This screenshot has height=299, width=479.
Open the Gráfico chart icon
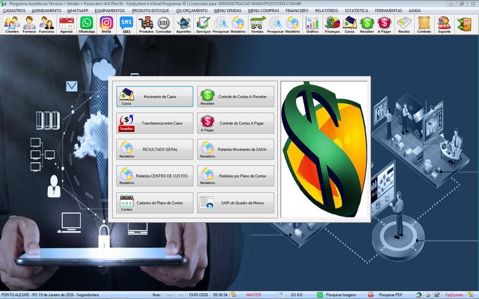[312, 25]
